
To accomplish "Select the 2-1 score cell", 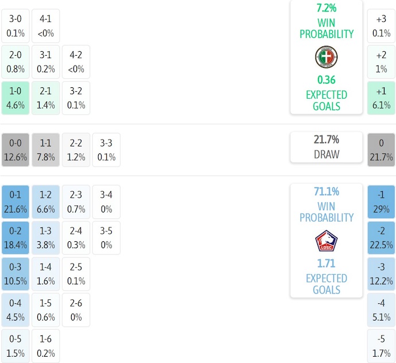I will [45, 98].
